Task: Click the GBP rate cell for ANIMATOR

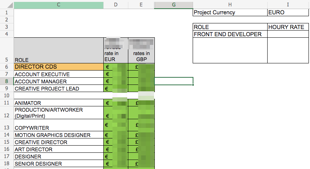Action: (x=141, y=103)
